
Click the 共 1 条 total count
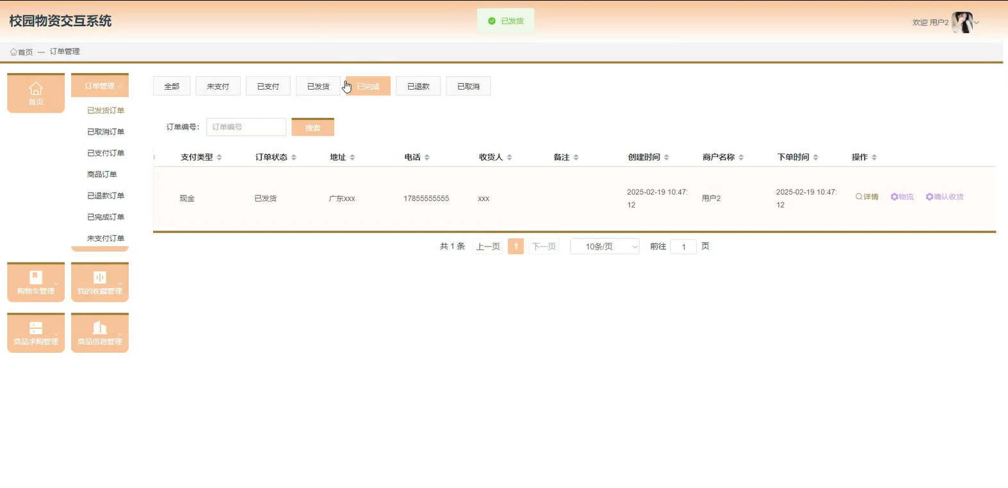pos(452,247)
